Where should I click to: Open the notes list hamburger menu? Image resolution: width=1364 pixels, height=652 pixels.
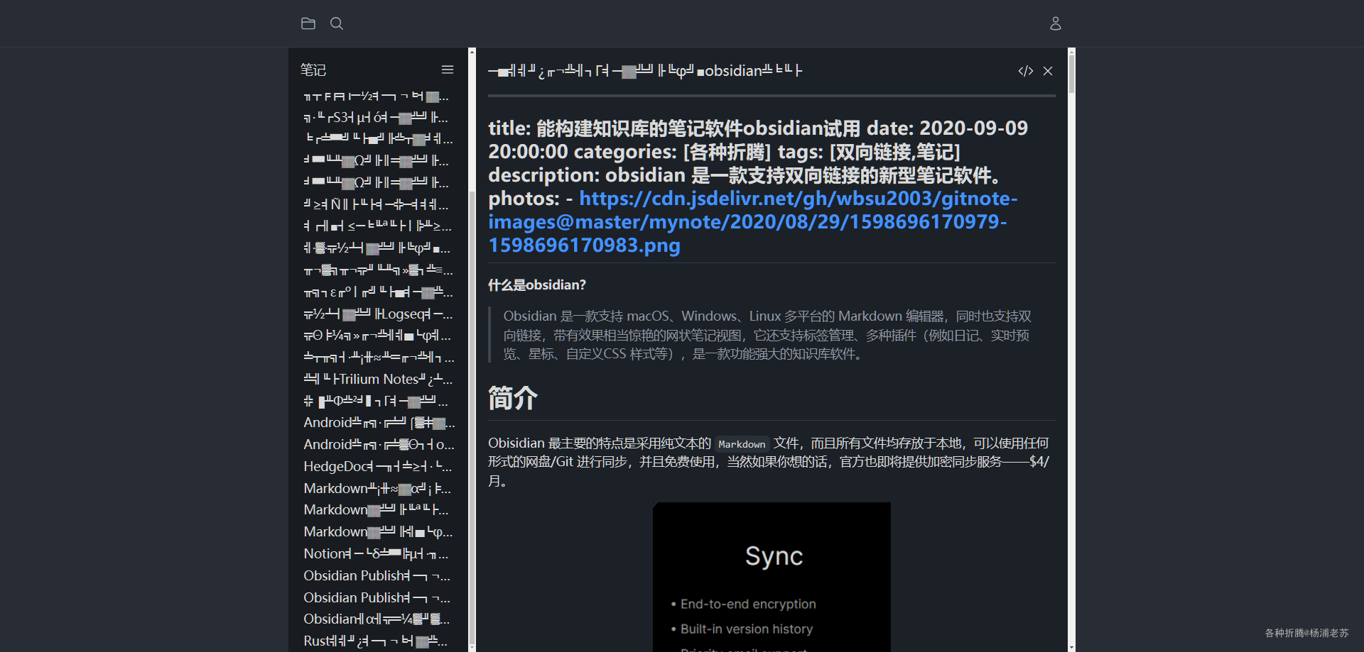(448, 70)
